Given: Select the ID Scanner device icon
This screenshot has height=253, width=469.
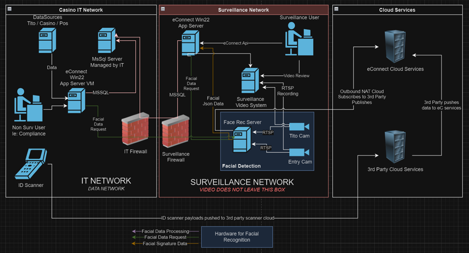Looking at the screenshot, I should (x=31, y=164).
